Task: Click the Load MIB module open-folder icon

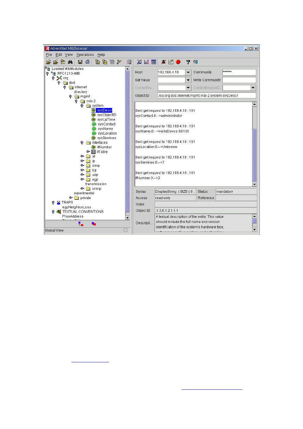Action: coord(48,62)
